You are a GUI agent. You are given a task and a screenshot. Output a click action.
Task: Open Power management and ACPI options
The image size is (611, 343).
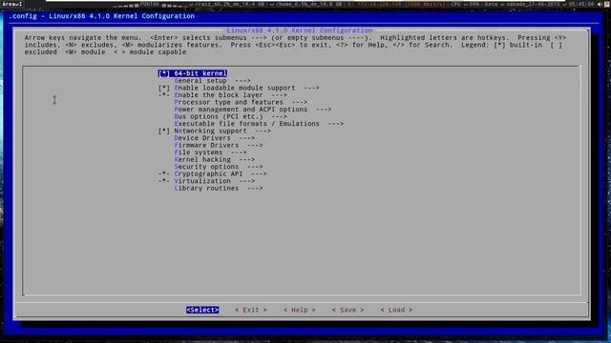pos(252,110)
